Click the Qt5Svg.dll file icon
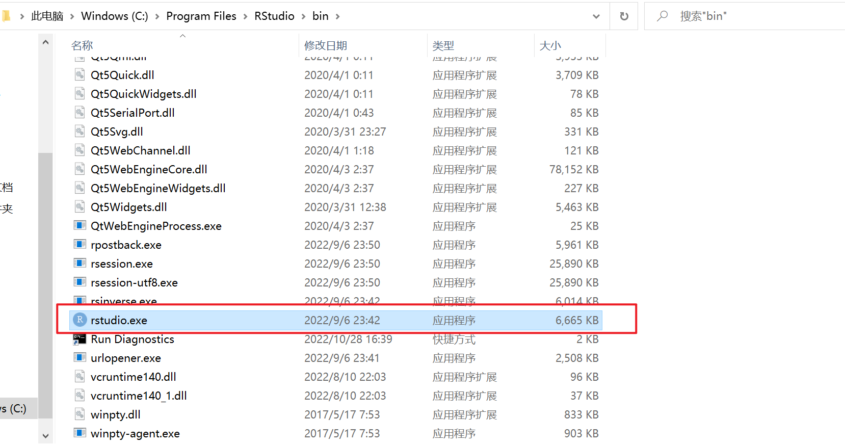Screen dimensions: 845x445 pyautogui.click(x=80, y=132)
